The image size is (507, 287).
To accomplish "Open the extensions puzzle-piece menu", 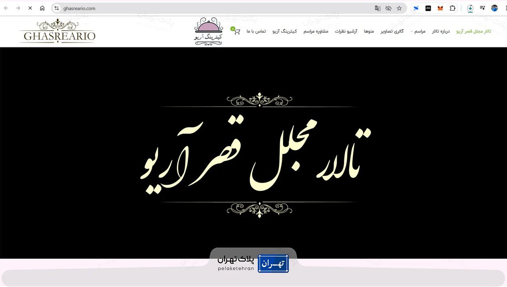I will 452,8.
